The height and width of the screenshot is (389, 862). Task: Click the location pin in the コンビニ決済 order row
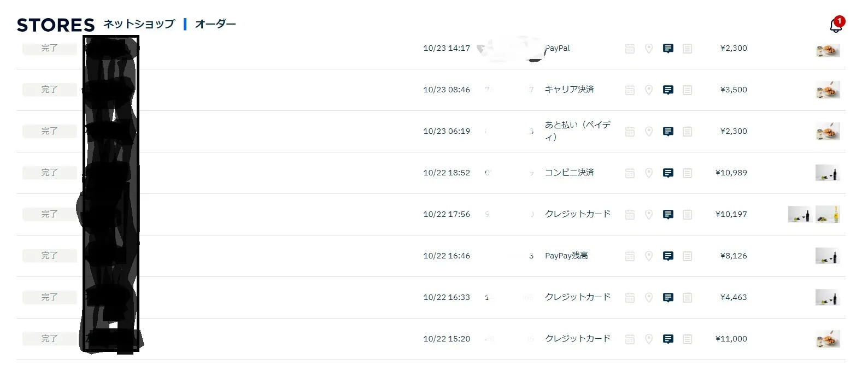649,173
